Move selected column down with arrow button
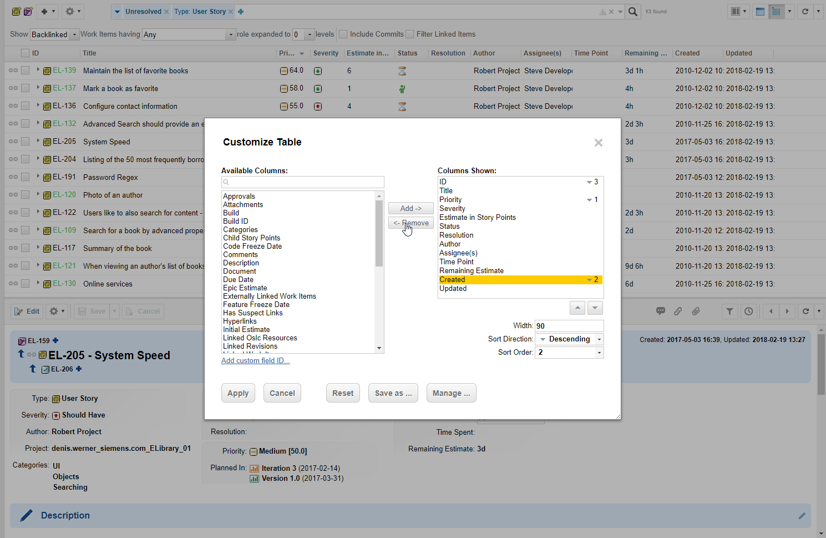 [x=595, y=308]
